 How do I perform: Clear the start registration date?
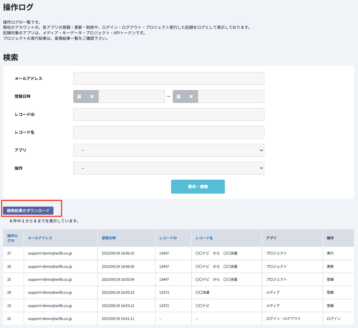pos(92,96)
